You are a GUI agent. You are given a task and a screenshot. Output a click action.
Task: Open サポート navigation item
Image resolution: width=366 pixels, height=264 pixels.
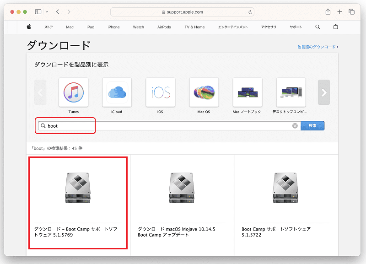click(x=296, y=27)
